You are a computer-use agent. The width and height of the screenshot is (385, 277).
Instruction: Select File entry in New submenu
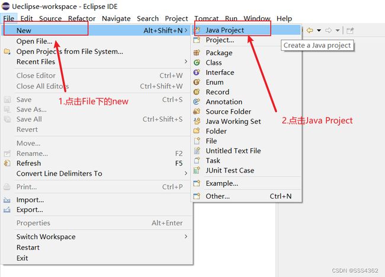[247, 141]
